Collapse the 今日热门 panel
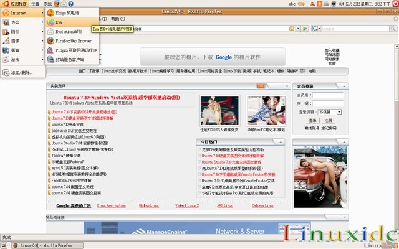Viewport: 399px width, 249px height. pyautogui.click(x=281, y=142)
